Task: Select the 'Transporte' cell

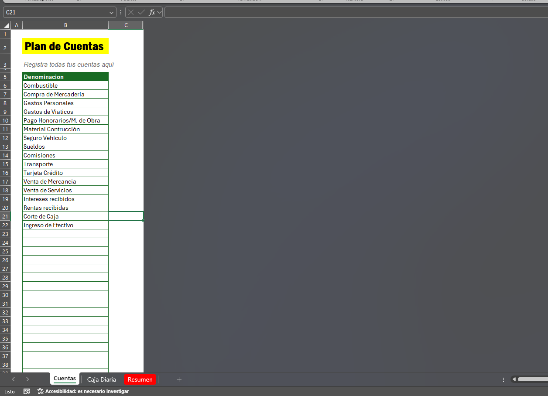Action: (x=65, y=164)
